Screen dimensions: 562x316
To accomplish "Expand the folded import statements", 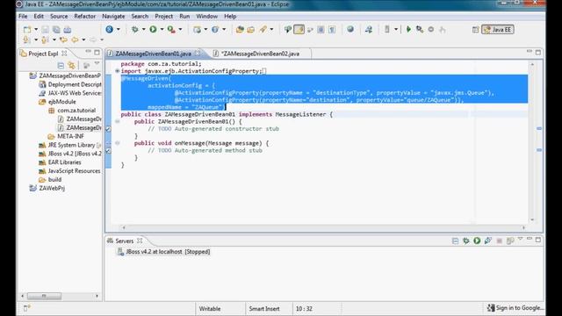I will (x=117, y=71).
